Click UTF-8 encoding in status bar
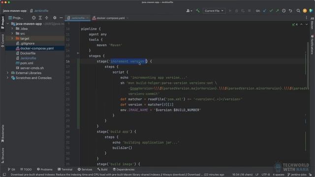Screen dimensions: 315x177 tap(266, 175)
